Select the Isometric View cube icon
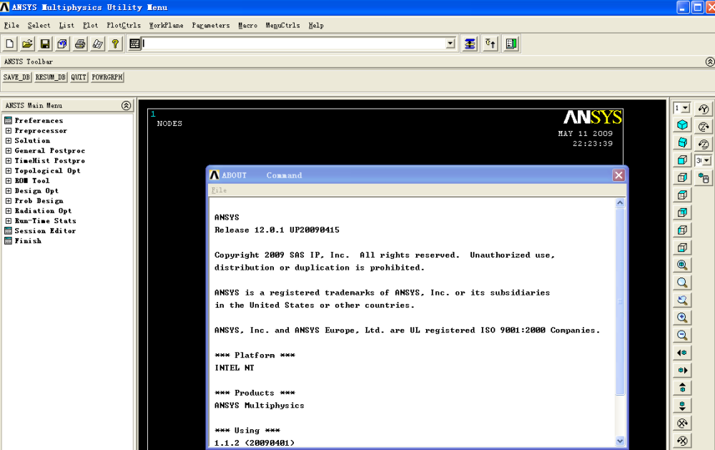 (x=683, y=125)
